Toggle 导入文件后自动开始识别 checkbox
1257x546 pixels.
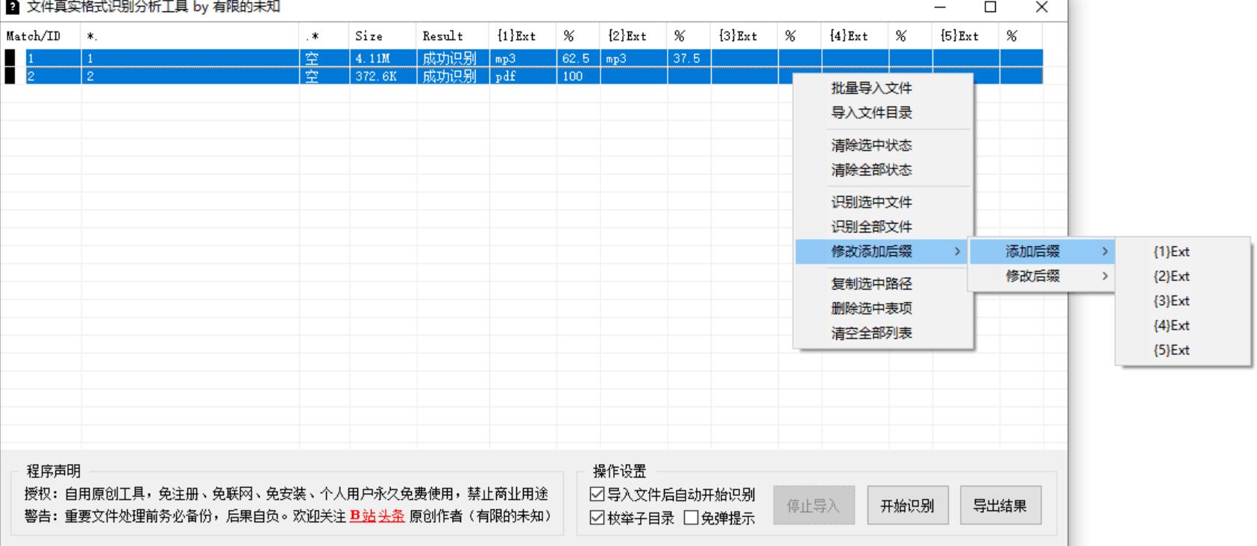(x=597, y=495)
